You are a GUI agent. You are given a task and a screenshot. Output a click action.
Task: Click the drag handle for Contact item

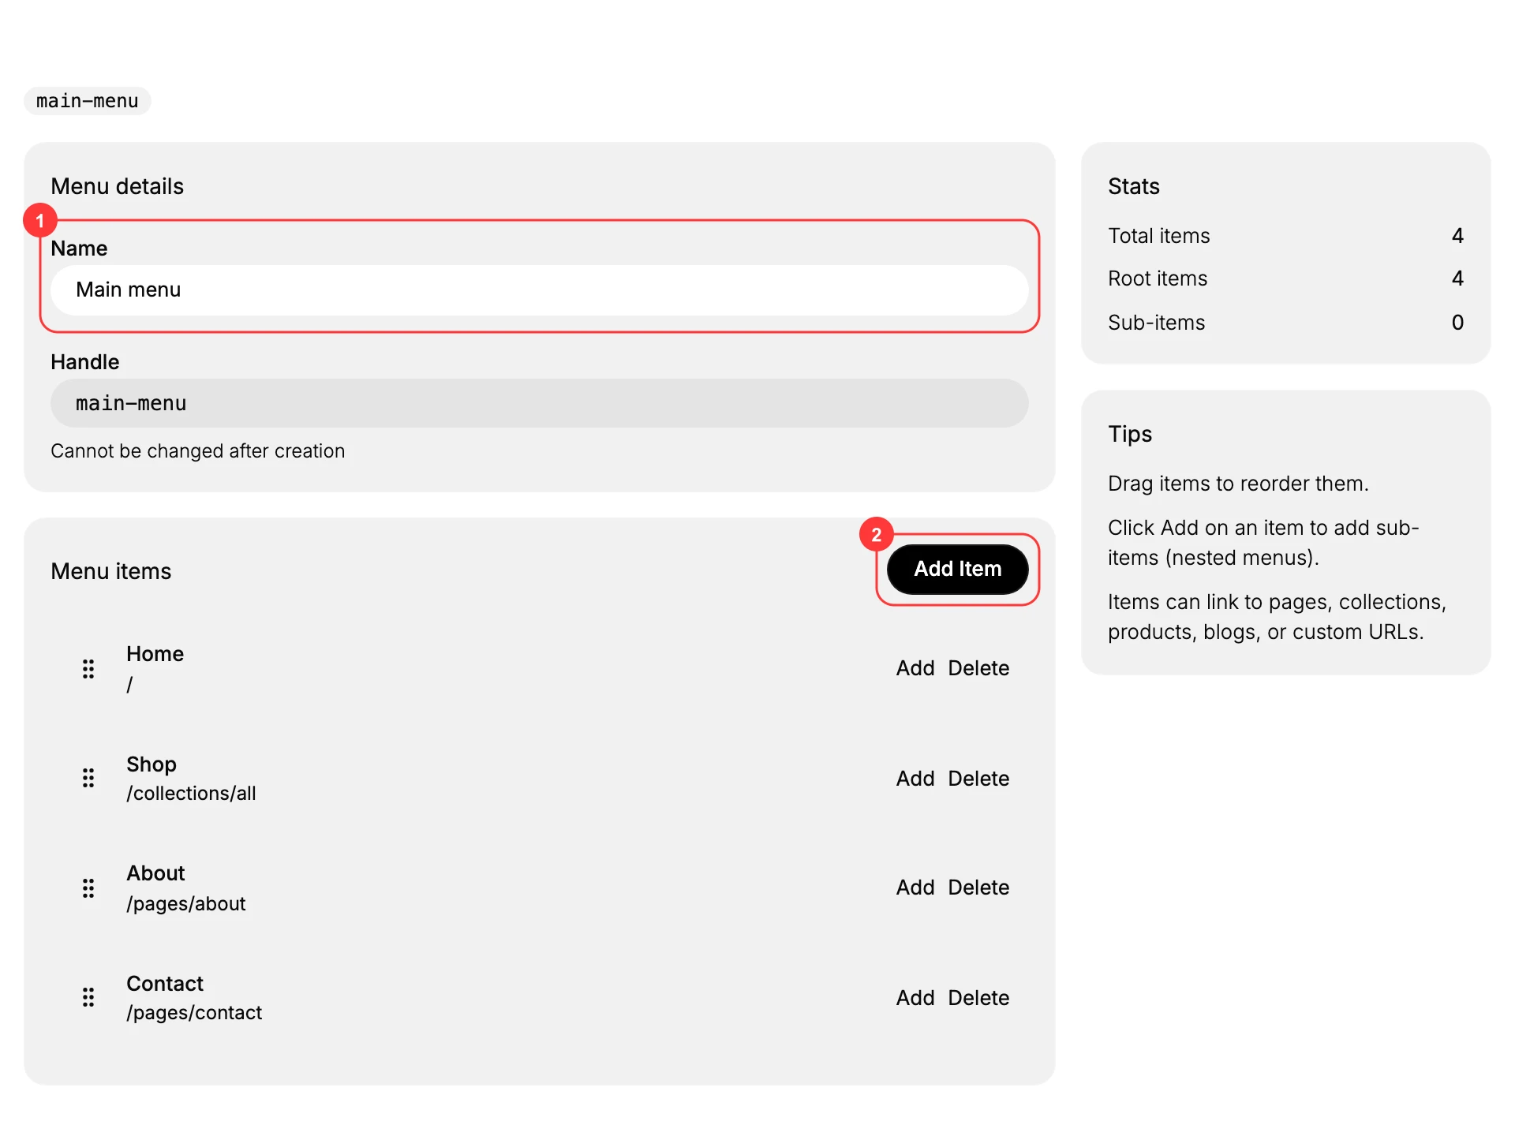click(x=88, y=997)
